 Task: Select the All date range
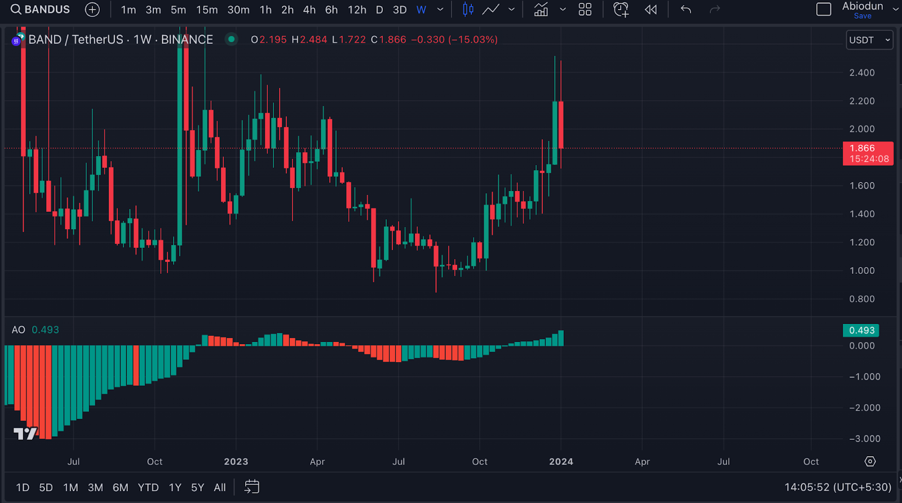(220, 487)
